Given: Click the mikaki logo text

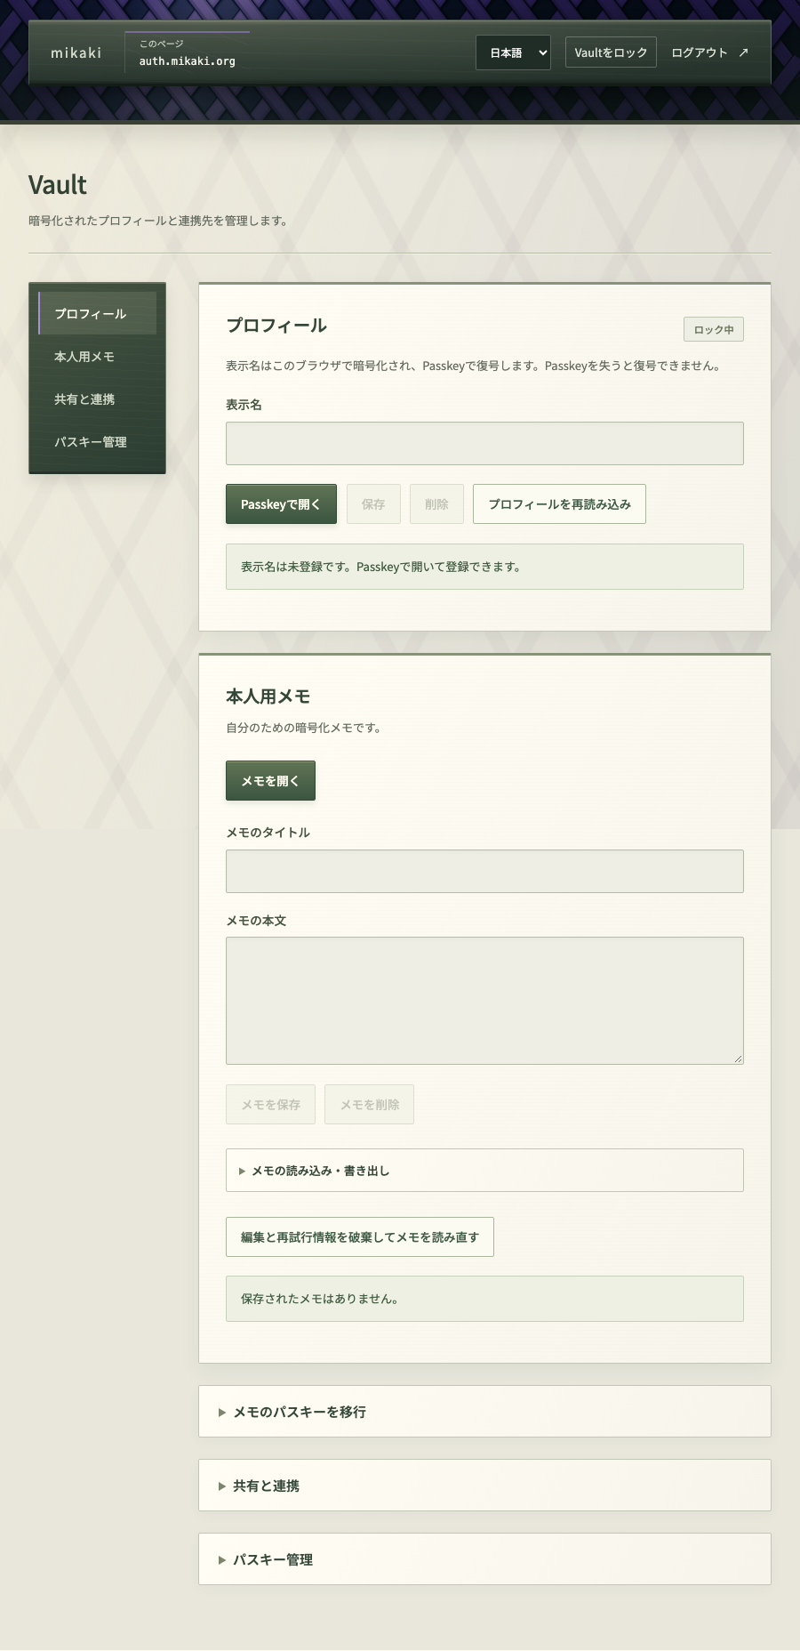Looking at the screenshot, I should [76, 52].
